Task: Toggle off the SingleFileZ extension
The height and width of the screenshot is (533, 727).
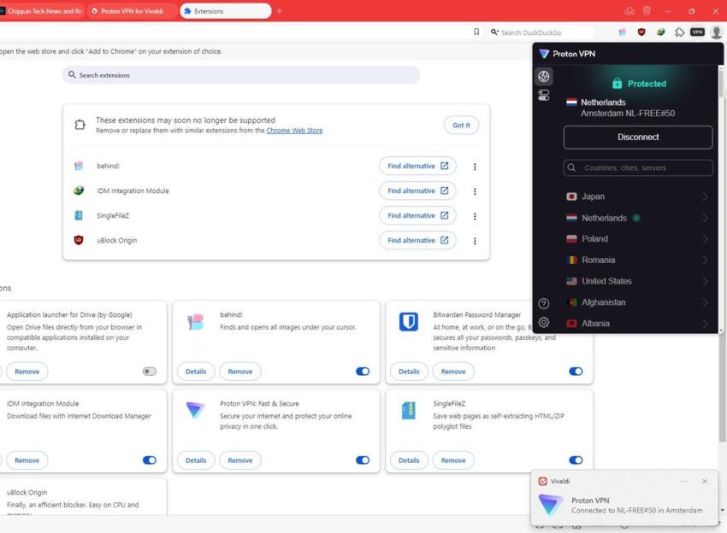Action: click(576, 460)
